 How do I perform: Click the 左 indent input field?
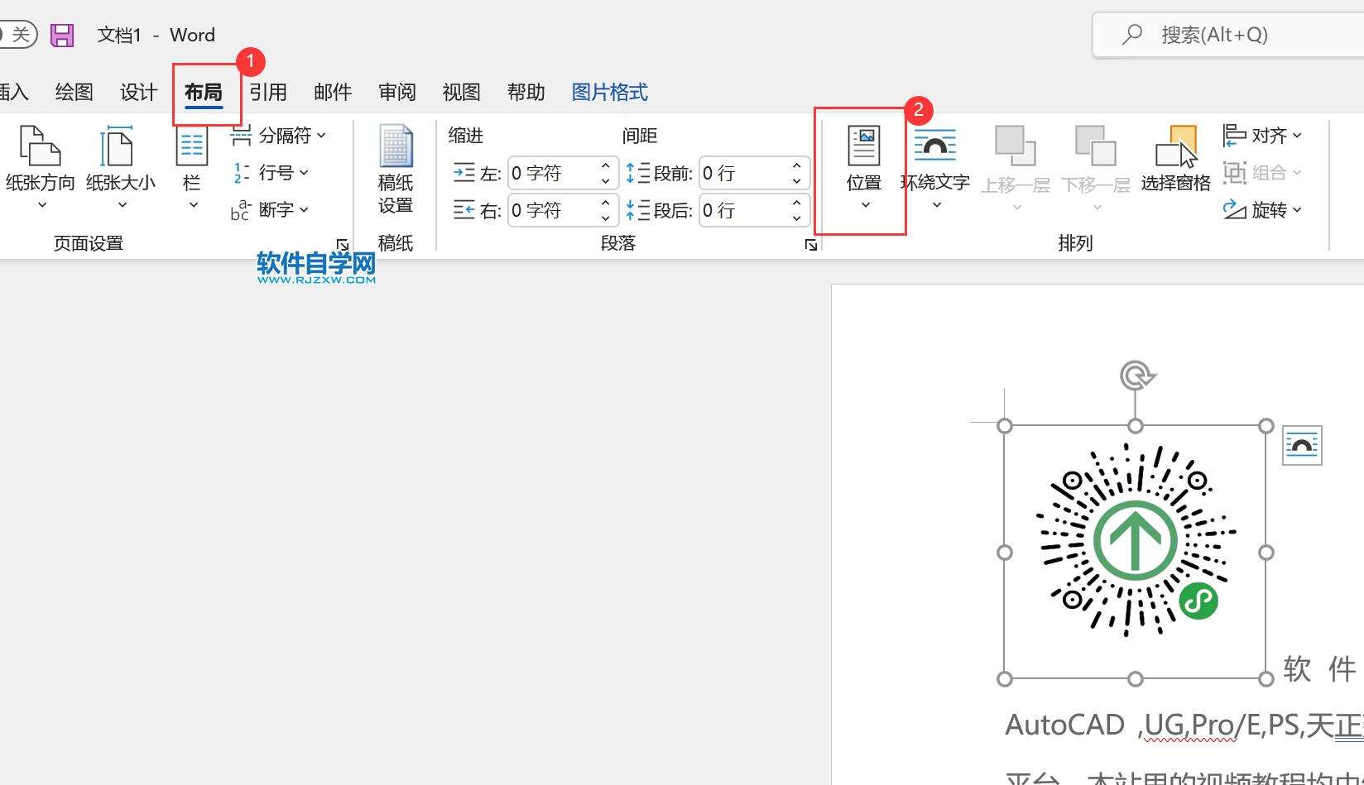[553, 174]
